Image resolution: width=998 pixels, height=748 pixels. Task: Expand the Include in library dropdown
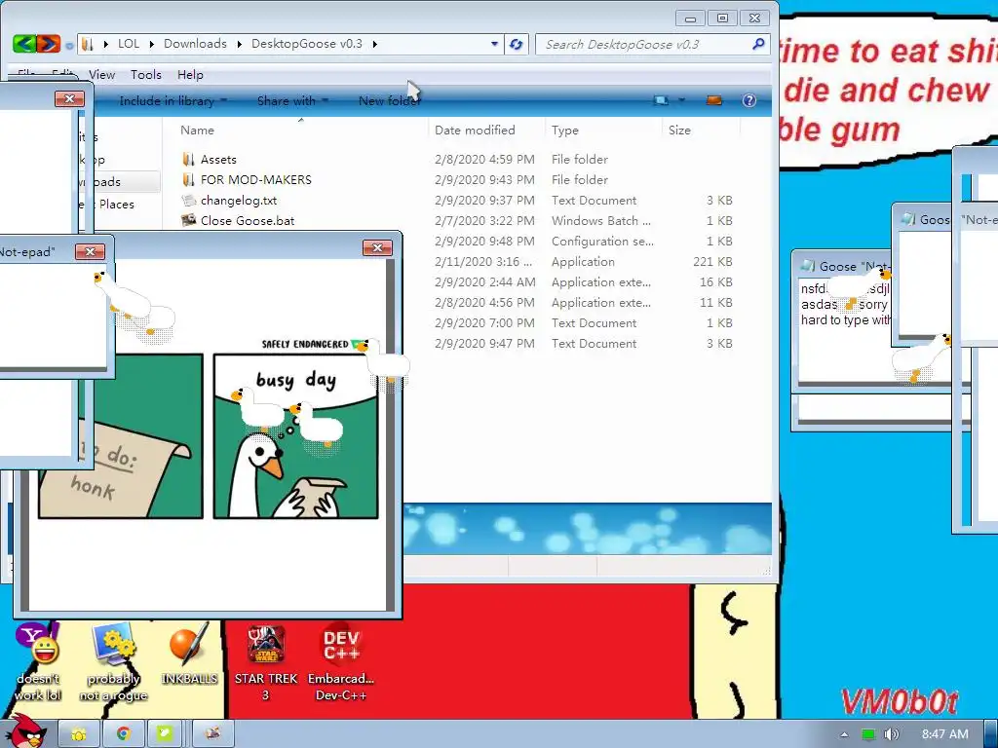[223, 100]
